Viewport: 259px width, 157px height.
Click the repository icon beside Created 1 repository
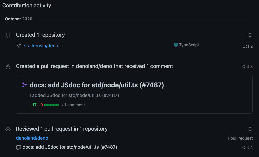pos(8,35)
